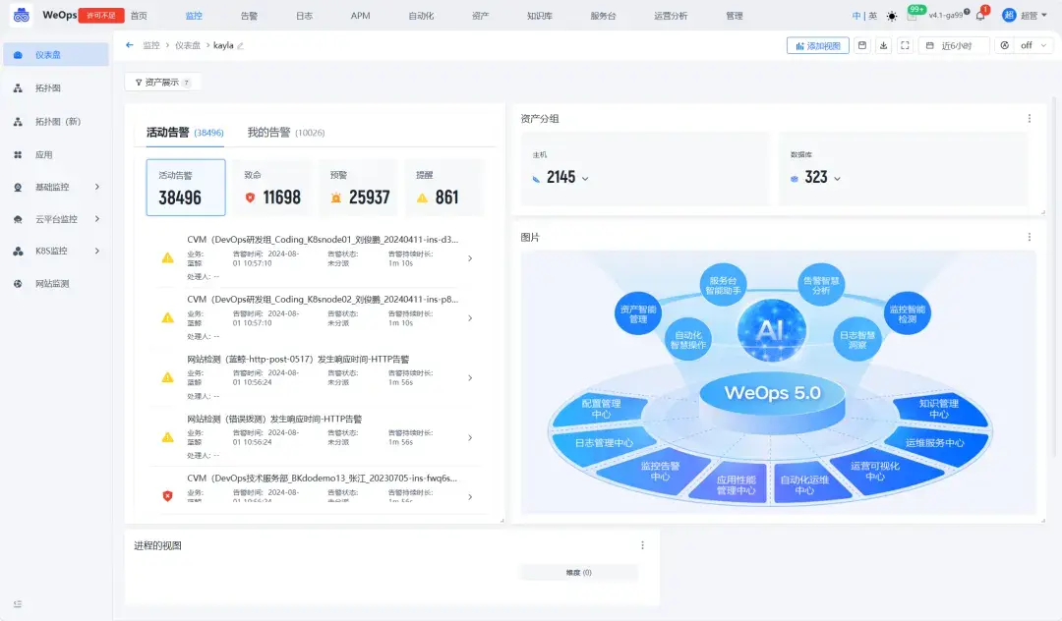Open 自动化 in top navigation
The image size is (1062, 621).
[x=421, y=16]
